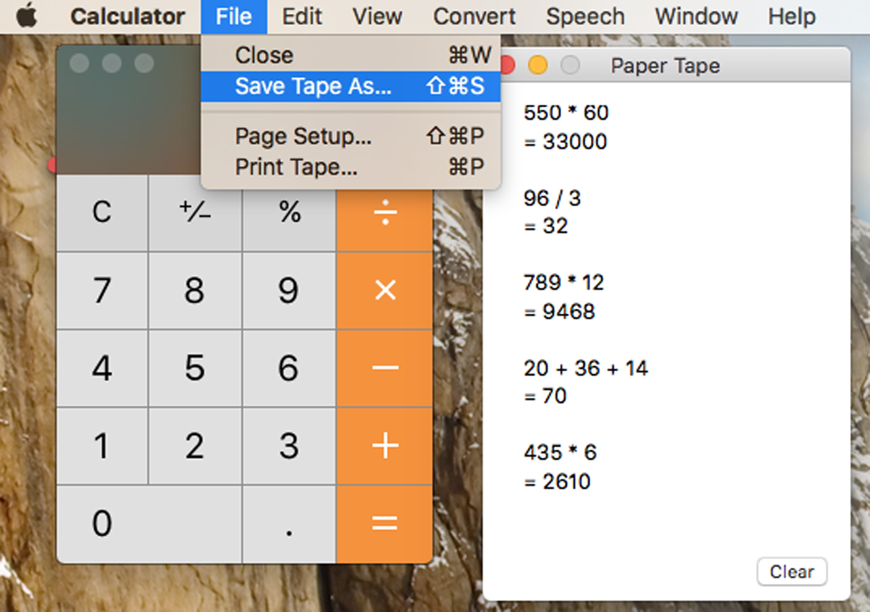Tap the decimal point key
The width and height of the screenshot is (870, 612).
[x=289, y=524]
